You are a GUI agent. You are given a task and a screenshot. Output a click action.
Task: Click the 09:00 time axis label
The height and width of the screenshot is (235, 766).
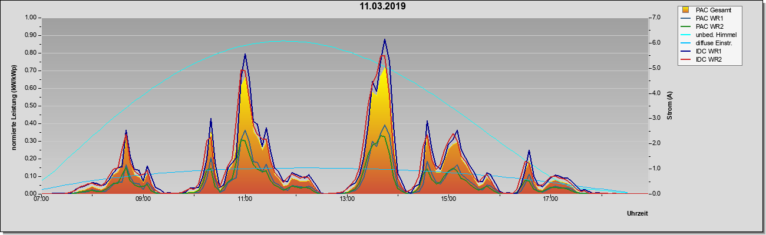pos(143,200)
